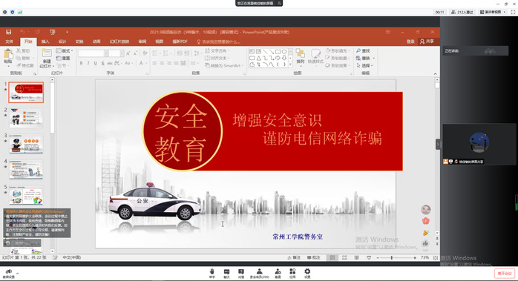
Task: Open the 应用 apps icon
Action: click(x=292, y=273)
